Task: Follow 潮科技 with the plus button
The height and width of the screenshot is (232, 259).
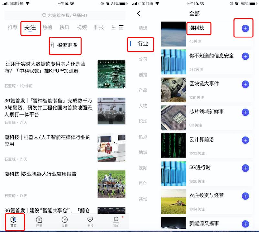Action: click(x=245, y=28)
